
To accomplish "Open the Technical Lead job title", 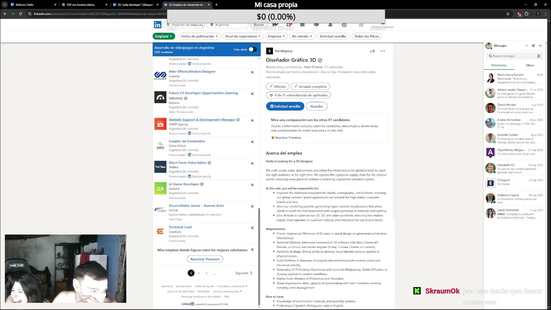I will (180, 227).
